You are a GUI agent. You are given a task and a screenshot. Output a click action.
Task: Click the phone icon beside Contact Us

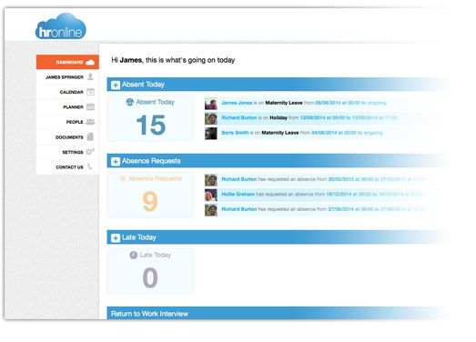(90, 166)
